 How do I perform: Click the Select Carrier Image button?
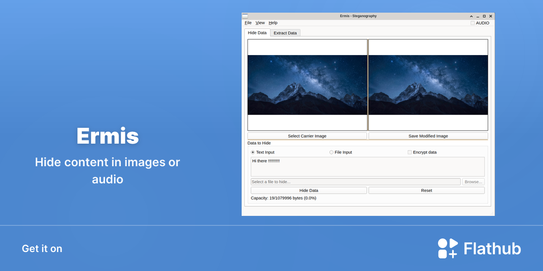(307, 136)
